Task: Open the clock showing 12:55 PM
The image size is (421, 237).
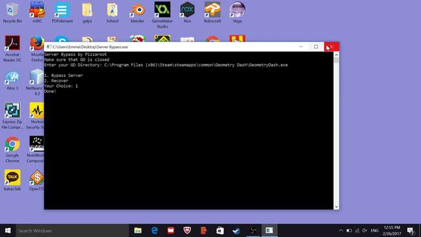Action: point(392,230)
